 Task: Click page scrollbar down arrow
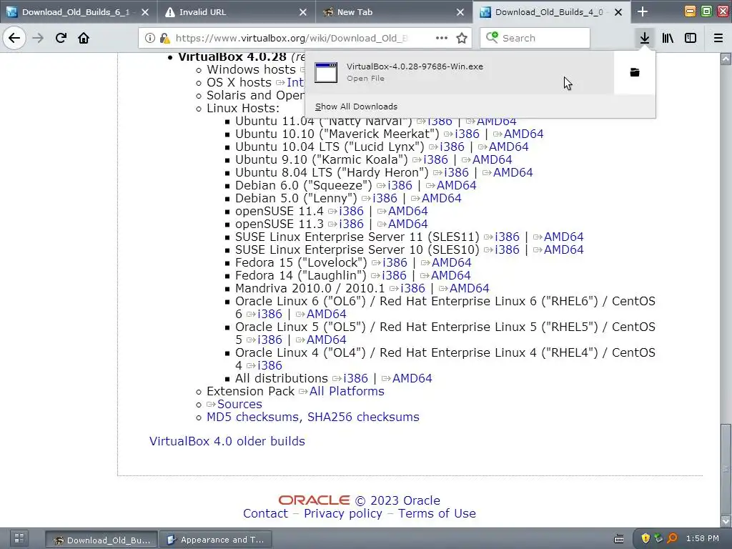(x=726, y=520)
